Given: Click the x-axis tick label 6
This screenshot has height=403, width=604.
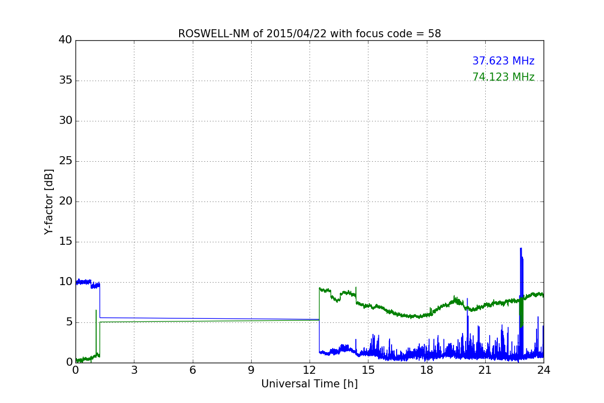Looking at the screenshot, I should (x=193, y=370).
